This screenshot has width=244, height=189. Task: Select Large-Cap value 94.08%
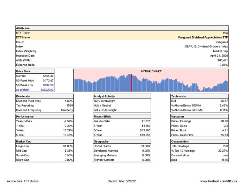click(68, 146)
